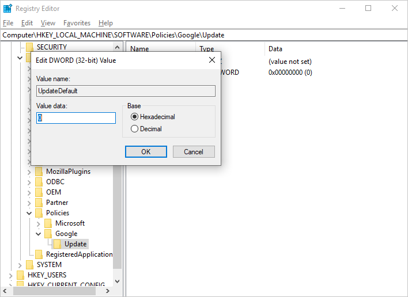Click the Registry Editor app icon in title bar
This screenshot has height=297, width=408.
tap(7, 9)
